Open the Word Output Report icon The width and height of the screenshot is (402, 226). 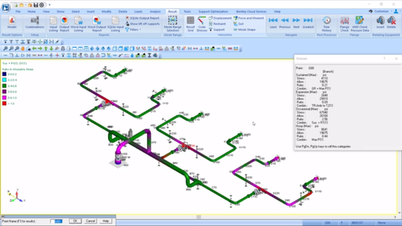click(x=96, y=24)
